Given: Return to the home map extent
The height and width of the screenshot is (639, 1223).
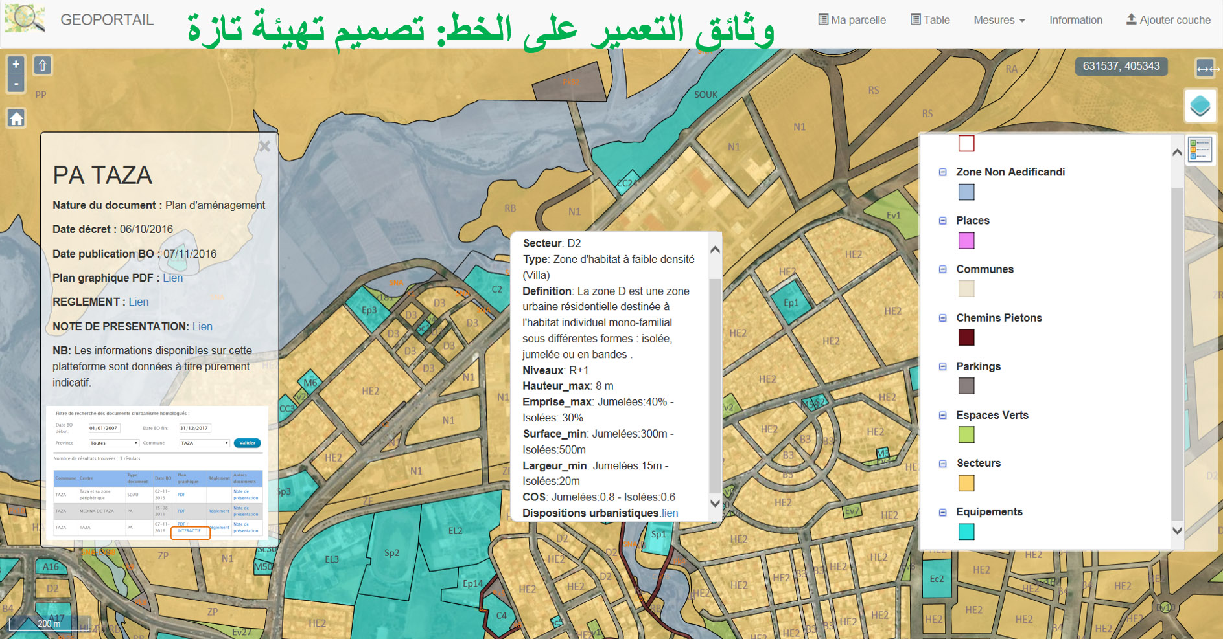Looking at the screenshot, I should pyautogui.click(x=16, y=118).
